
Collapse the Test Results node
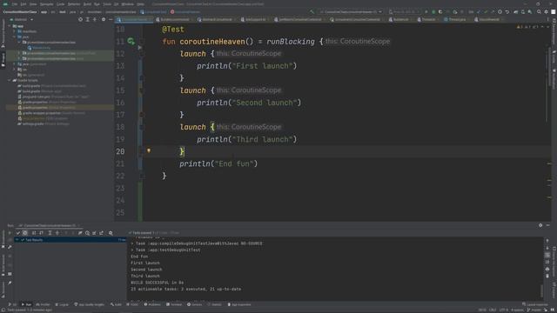[x=17, y=240]
